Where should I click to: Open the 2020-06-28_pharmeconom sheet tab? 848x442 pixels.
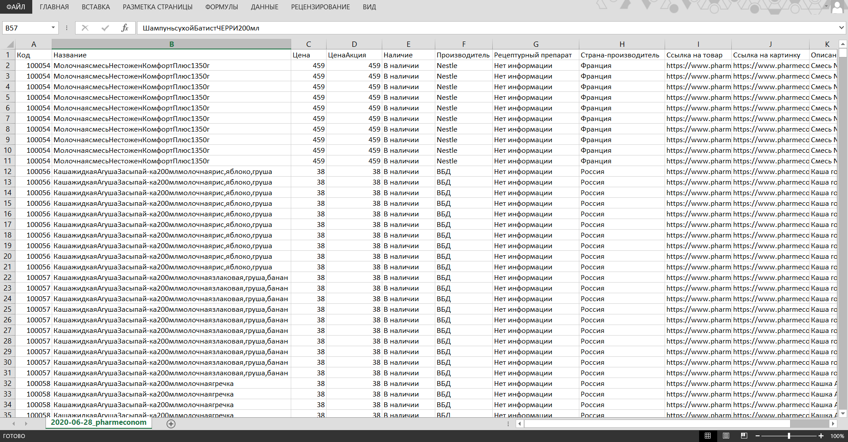[99, 423]
